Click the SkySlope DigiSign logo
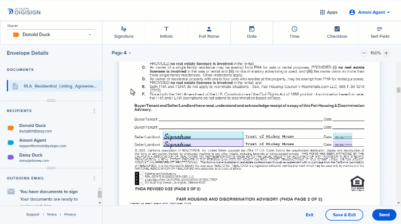 pyautogui.click(x=24, y=11)
